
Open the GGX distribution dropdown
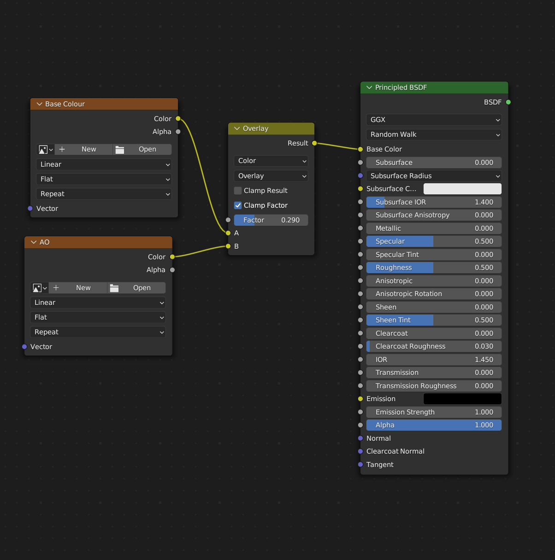pos(433,120)
